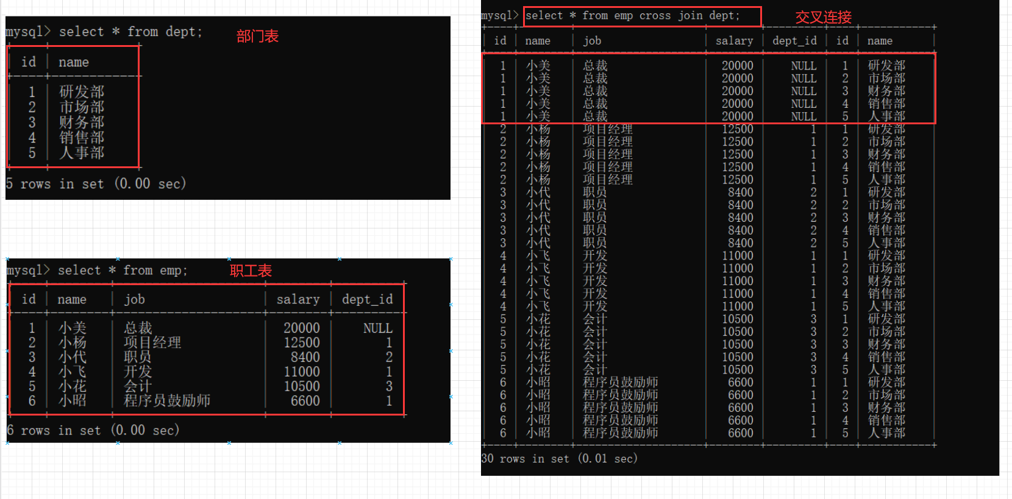
Task: Click salary 6600 in the emp table
Action: pyautogui.click(x=305, y=401)
